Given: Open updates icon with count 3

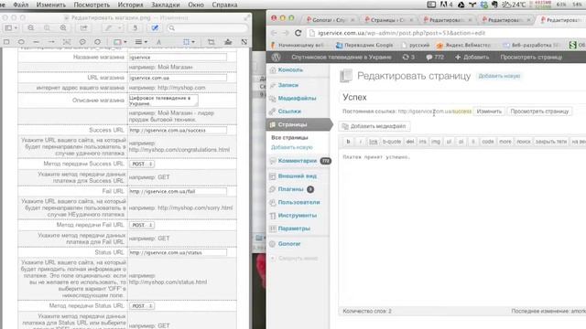Looking at the screenshot, I should click(x=408, y=57).
